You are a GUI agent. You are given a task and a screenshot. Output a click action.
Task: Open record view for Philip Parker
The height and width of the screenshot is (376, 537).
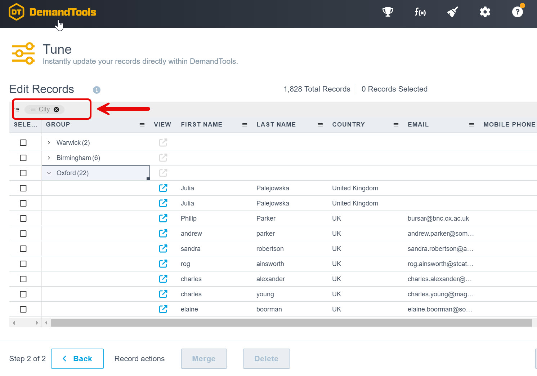(163, 218)
